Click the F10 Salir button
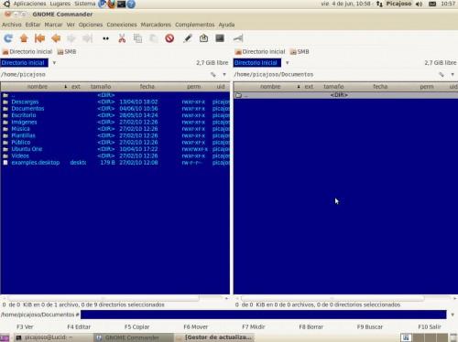 [430, 327]
